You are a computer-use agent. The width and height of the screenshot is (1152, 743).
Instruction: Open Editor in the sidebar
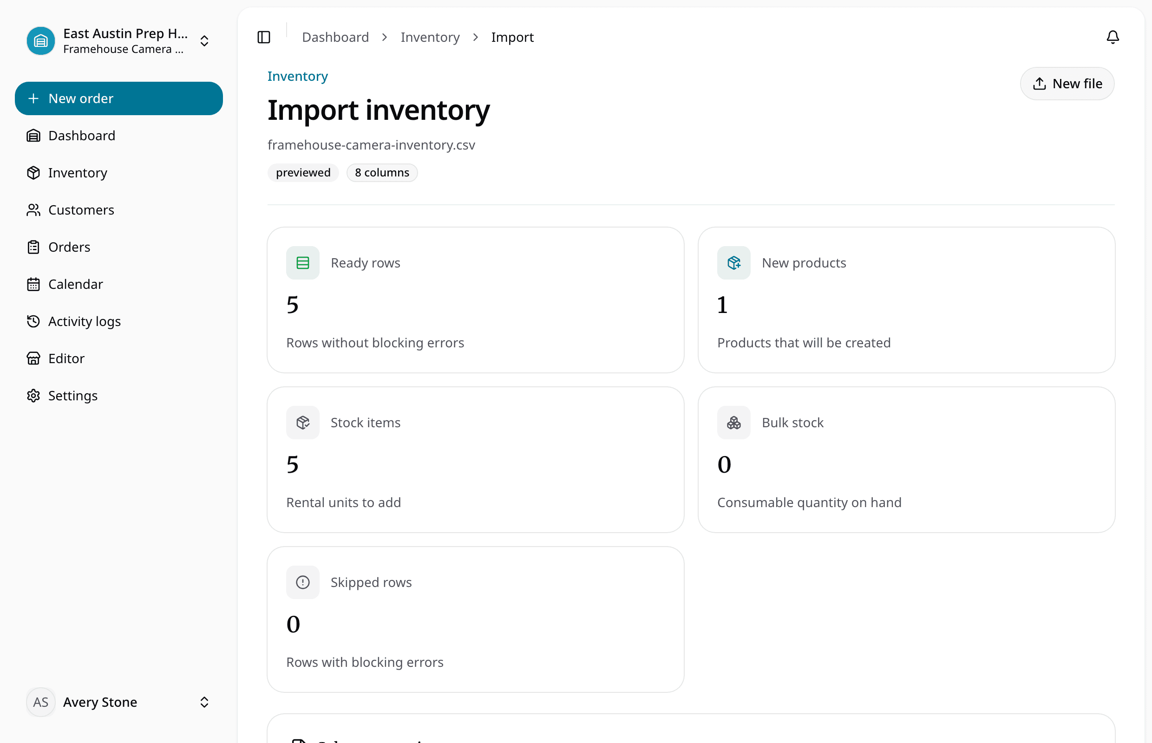pyautogui.click(x=119, y=358)
